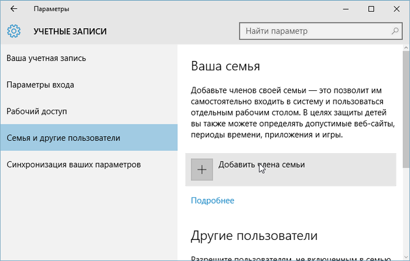410x261 pixels.
Task: Maximize the Параметры window
Action: [x=371, y=9]
